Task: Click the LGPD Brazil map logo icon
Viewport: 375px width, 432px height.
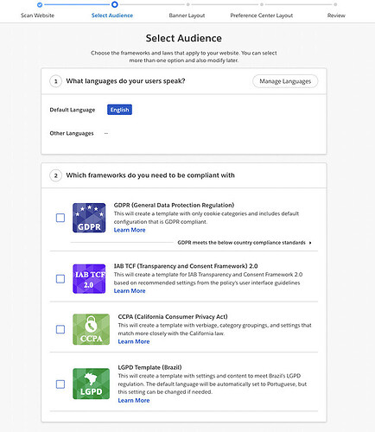Action: [91, 384]
